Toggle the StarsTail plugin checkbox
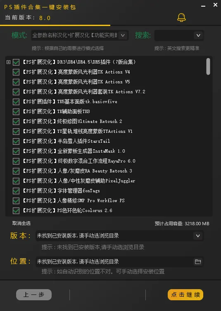Screen dimensions: 221x311 16,141
